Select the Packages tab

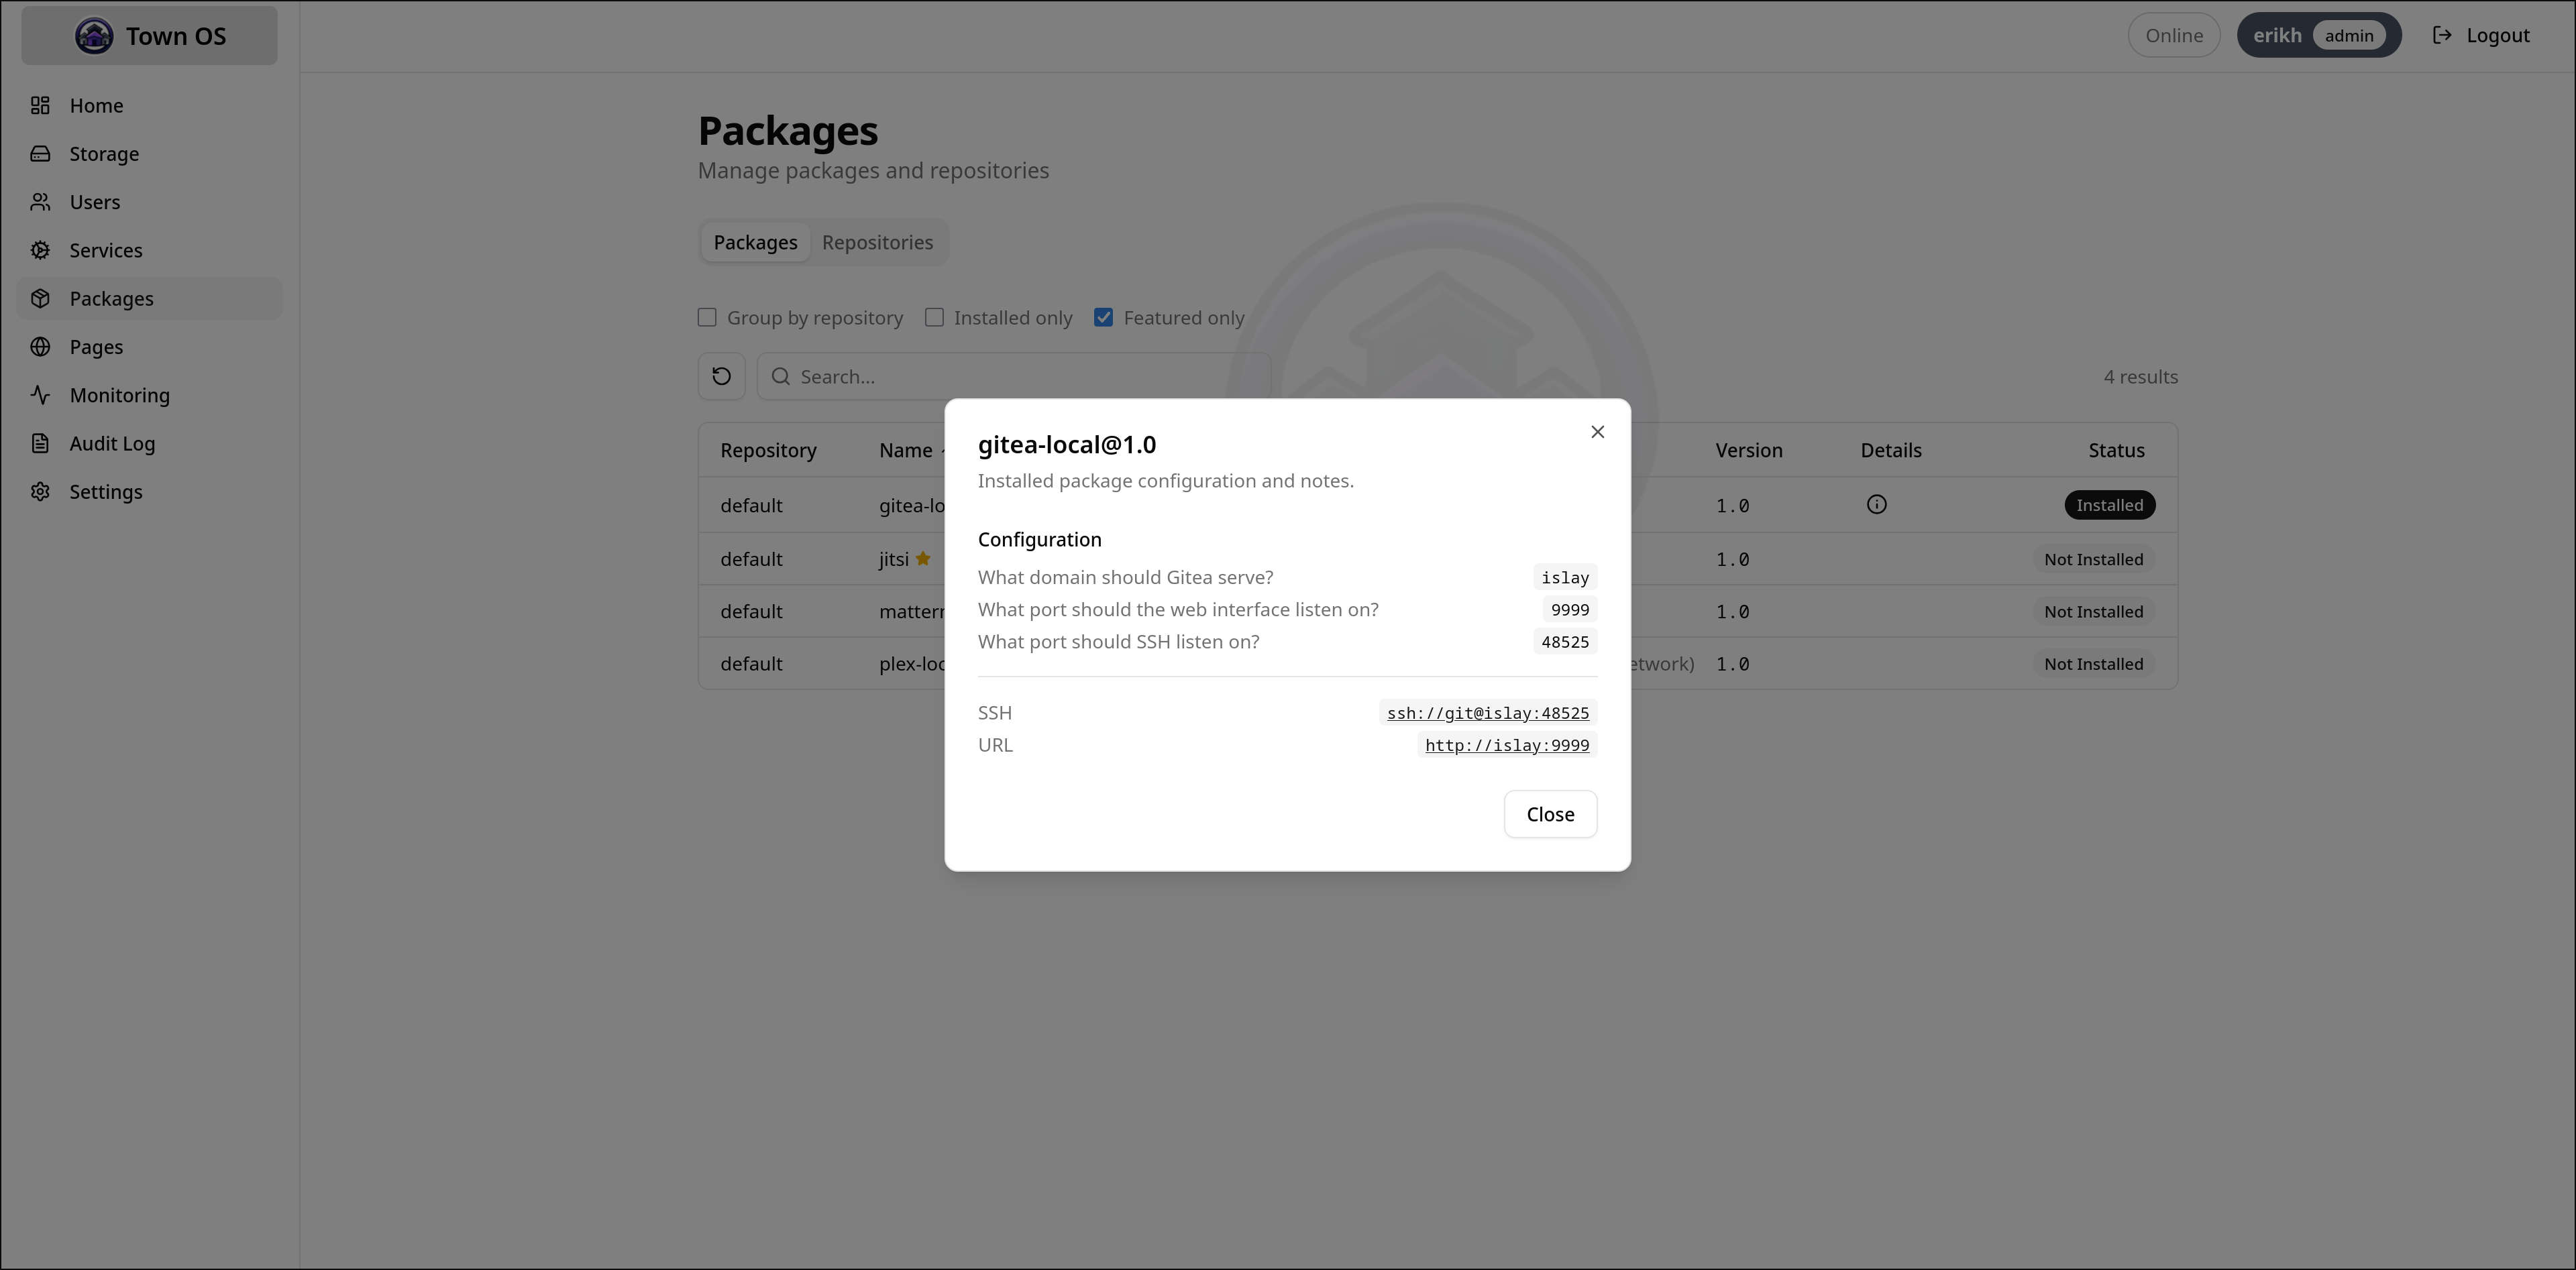(755, 243)
